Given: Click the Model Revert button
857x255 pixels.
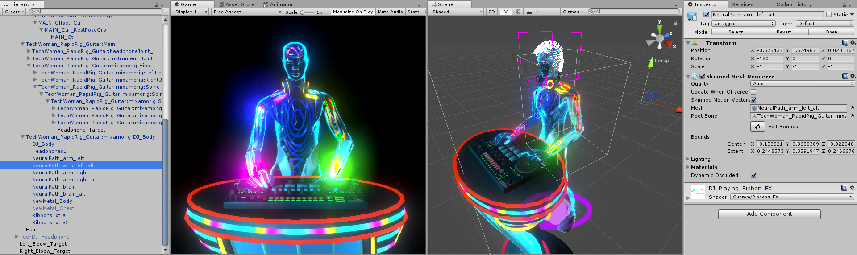Looking at the screenshot, I should pyautogui.click(x=784, y=32).
